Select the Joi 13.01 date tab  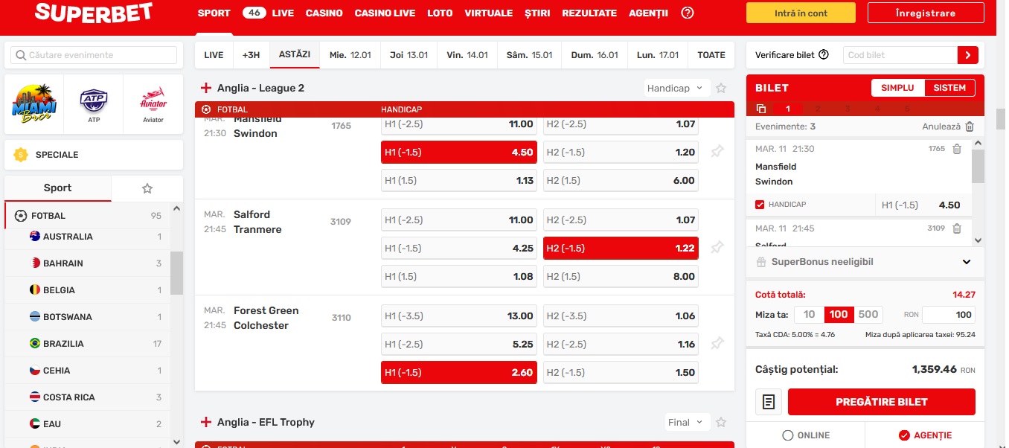point(409,54)
